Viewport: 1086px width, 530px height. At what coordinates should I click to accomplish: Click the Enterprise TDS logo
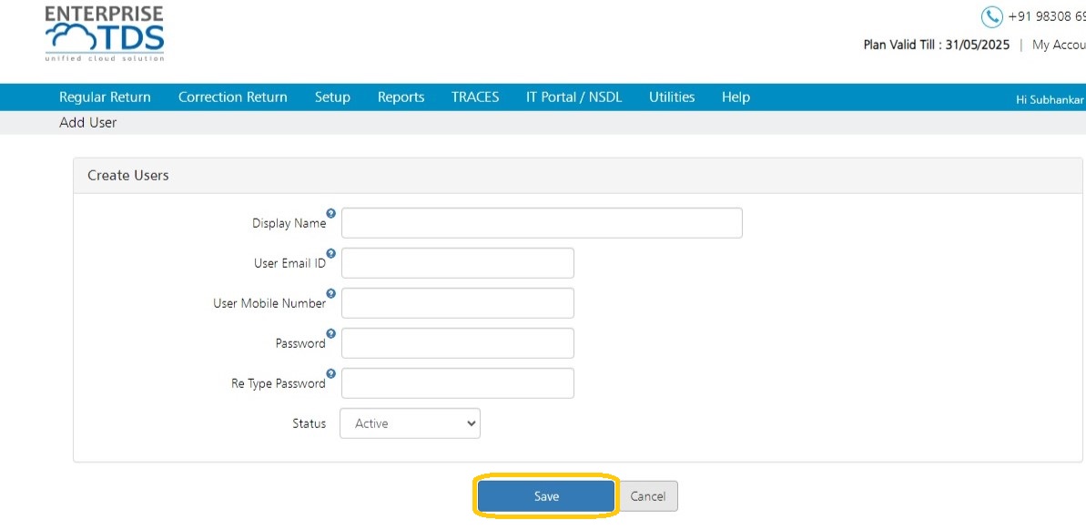105,34
